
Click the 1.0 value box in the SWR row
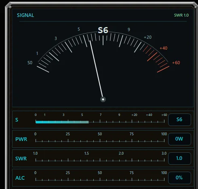(179, 158)
